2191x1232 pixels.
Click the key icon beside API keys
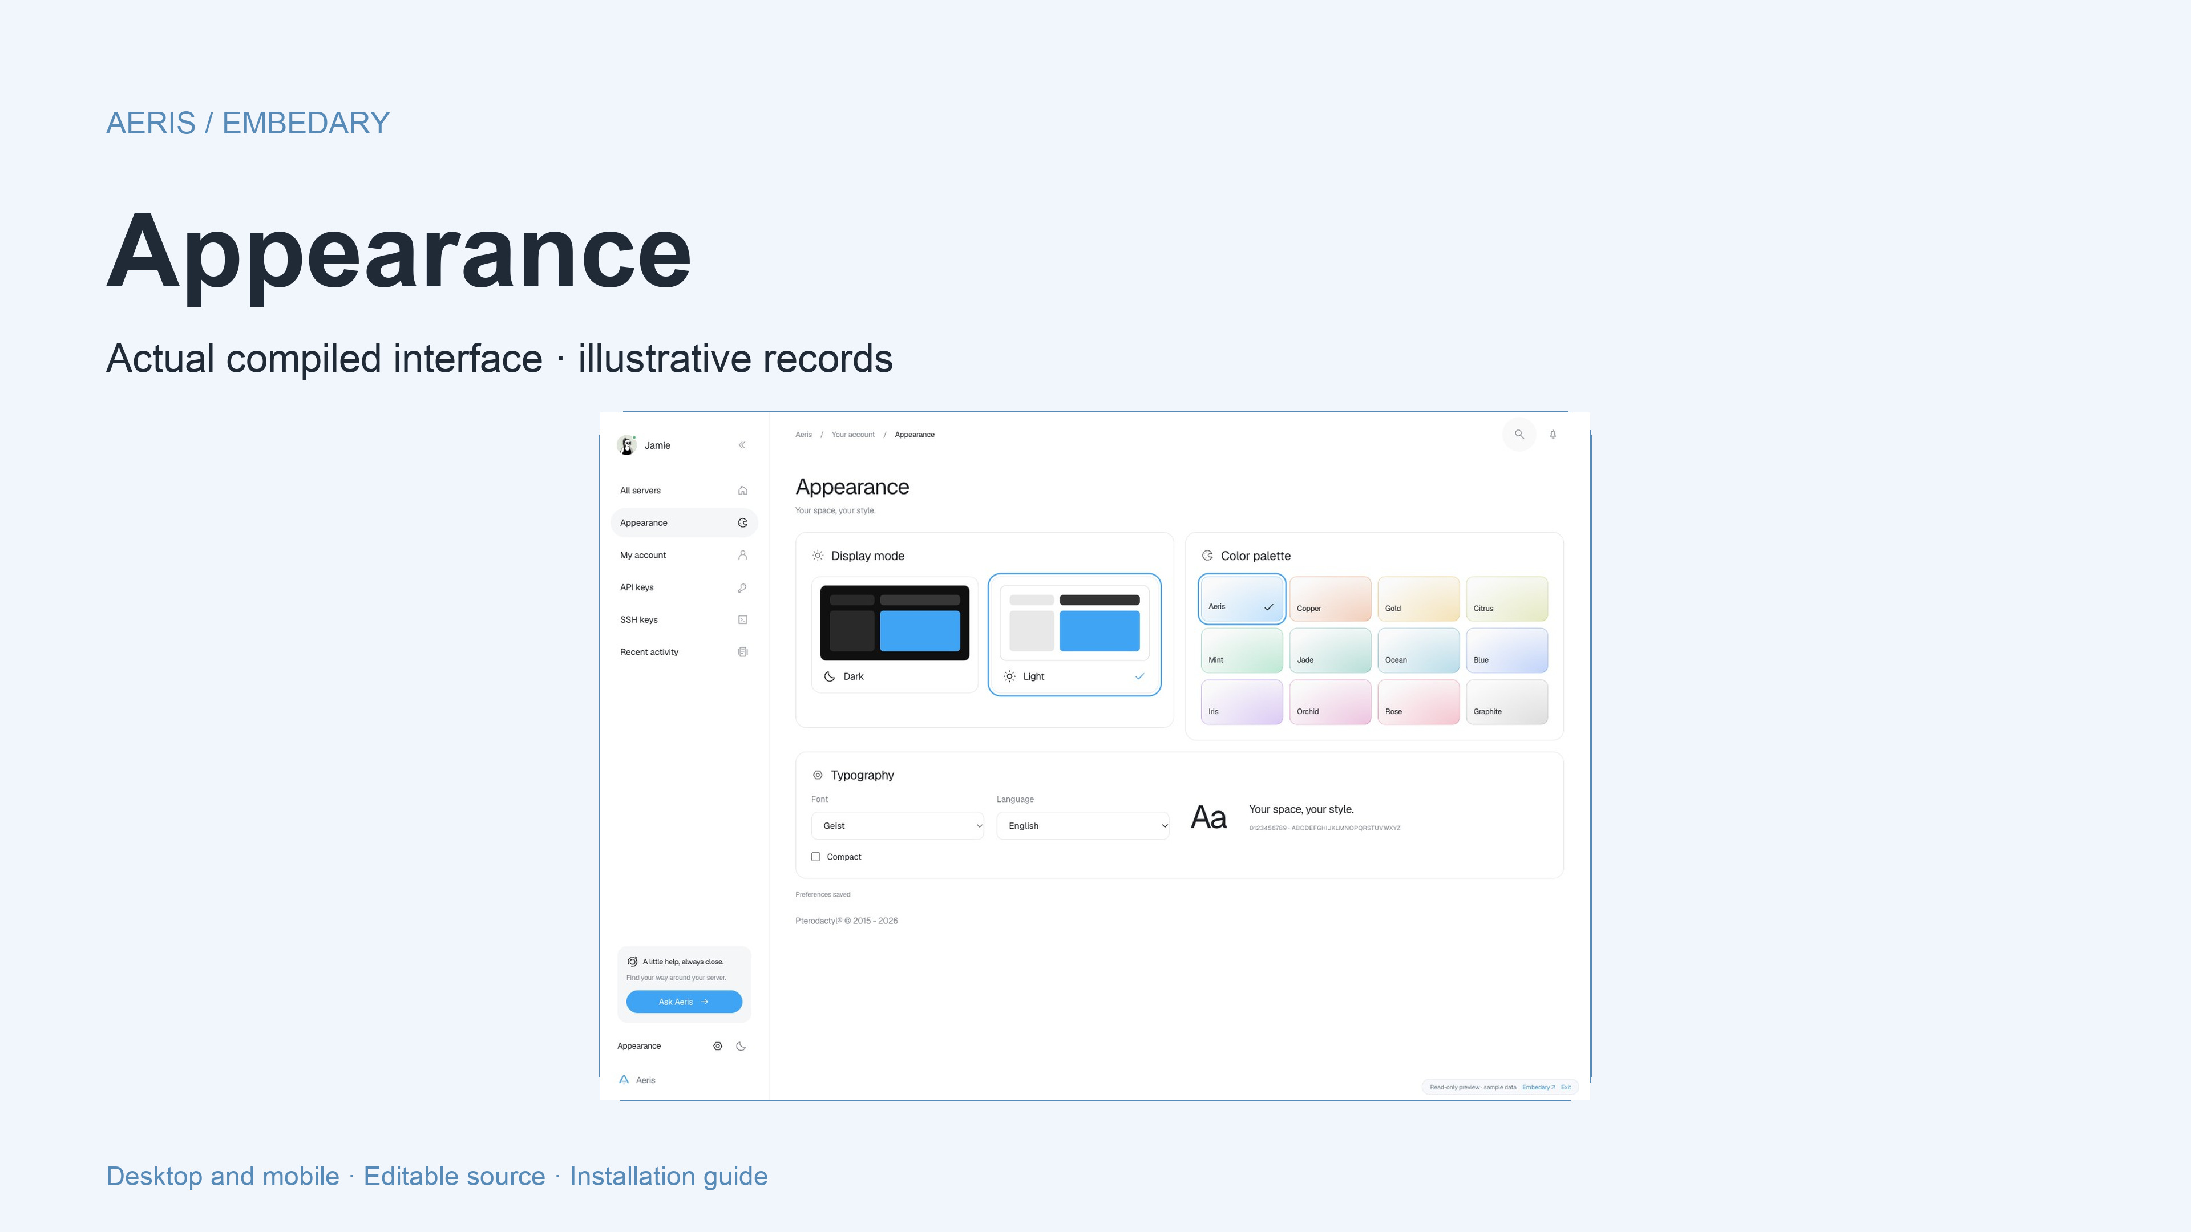click(742, 587)
